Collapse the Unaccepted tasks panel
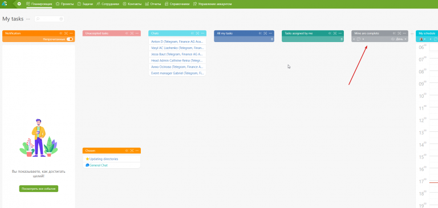This screenshot has width=438, height=208. tap(127, 33)
